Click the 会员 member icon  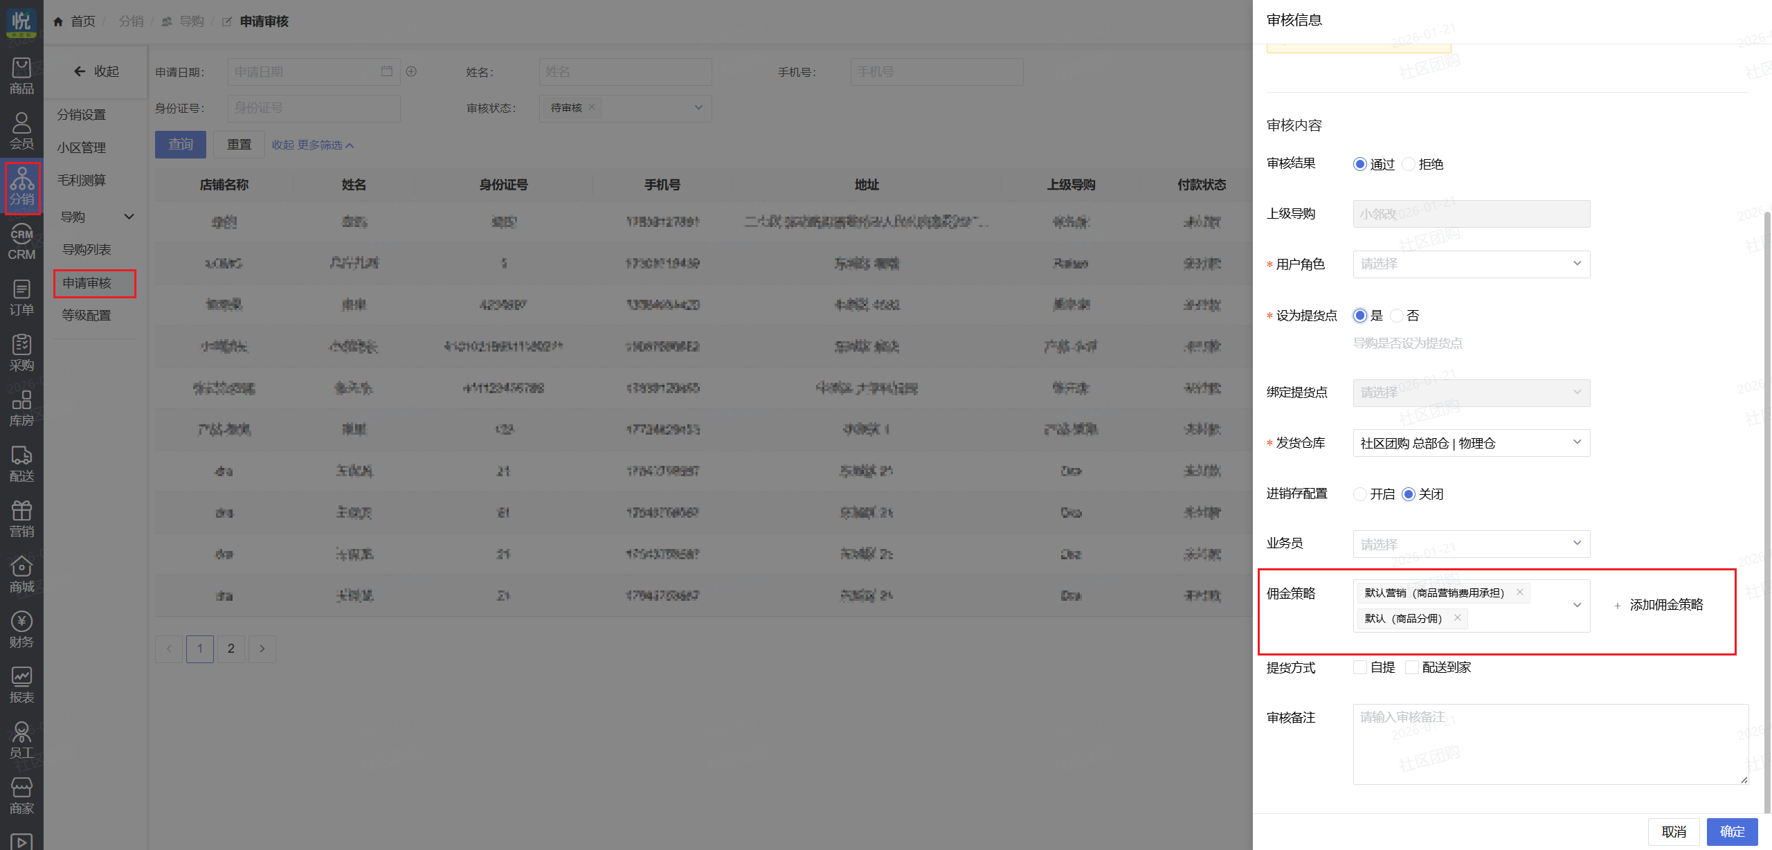21,131
